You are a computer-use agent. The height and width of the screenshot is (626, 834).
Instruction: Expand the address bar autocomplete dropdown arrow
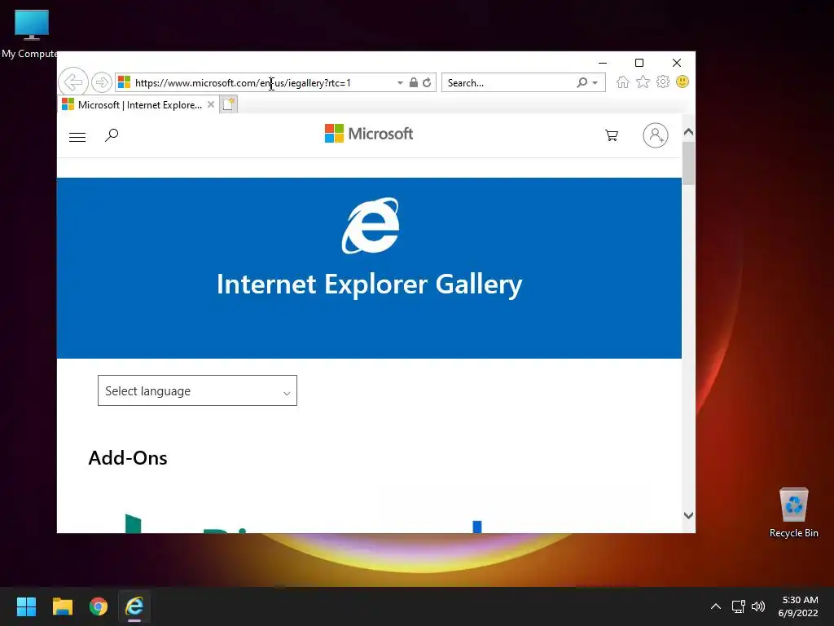click(x=400, y=83)
